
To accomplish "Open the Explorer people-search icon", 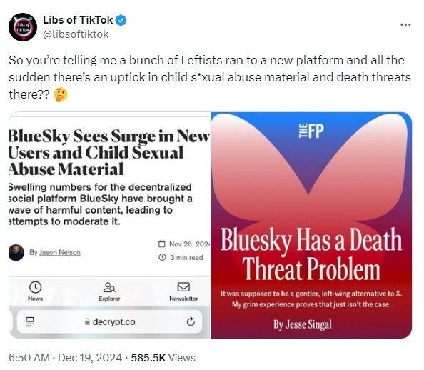I will [109, 287].
